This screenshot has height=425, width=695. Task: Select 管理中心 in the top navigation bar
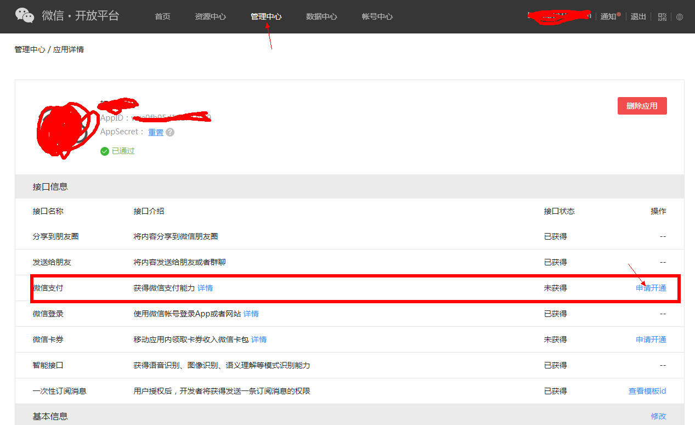(x=266, y=16)
